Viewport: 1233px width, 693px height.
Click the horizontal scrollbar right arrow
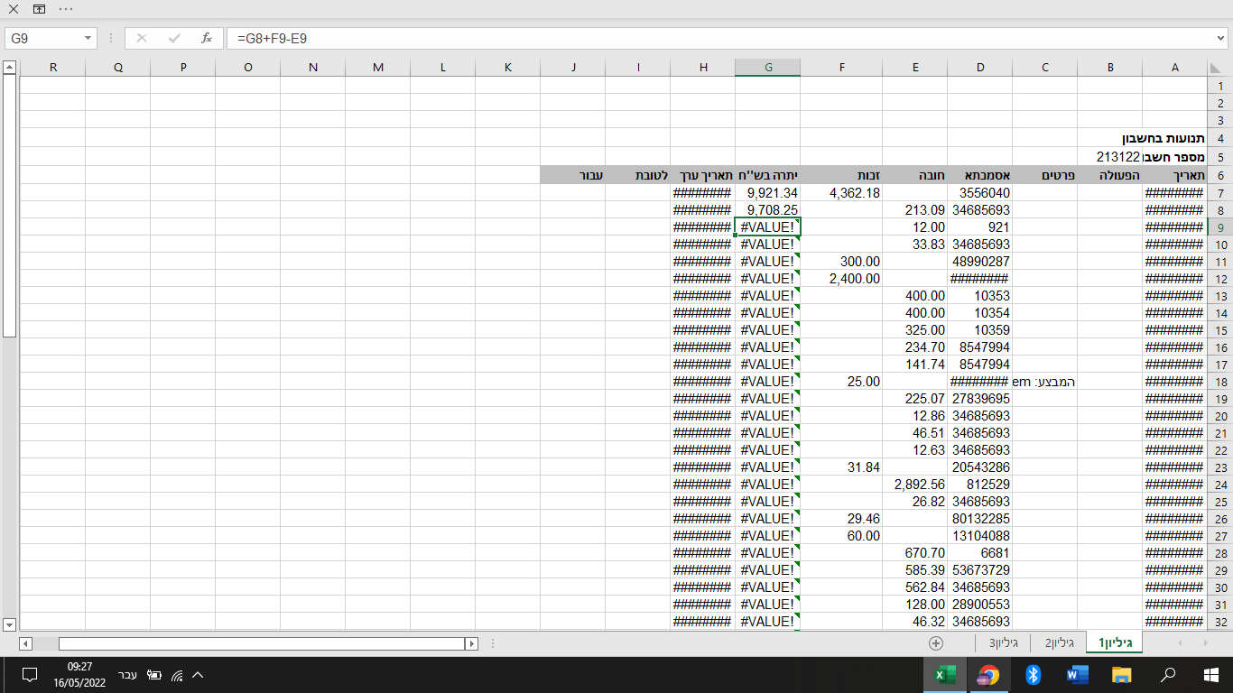click(x=471, y=643)
